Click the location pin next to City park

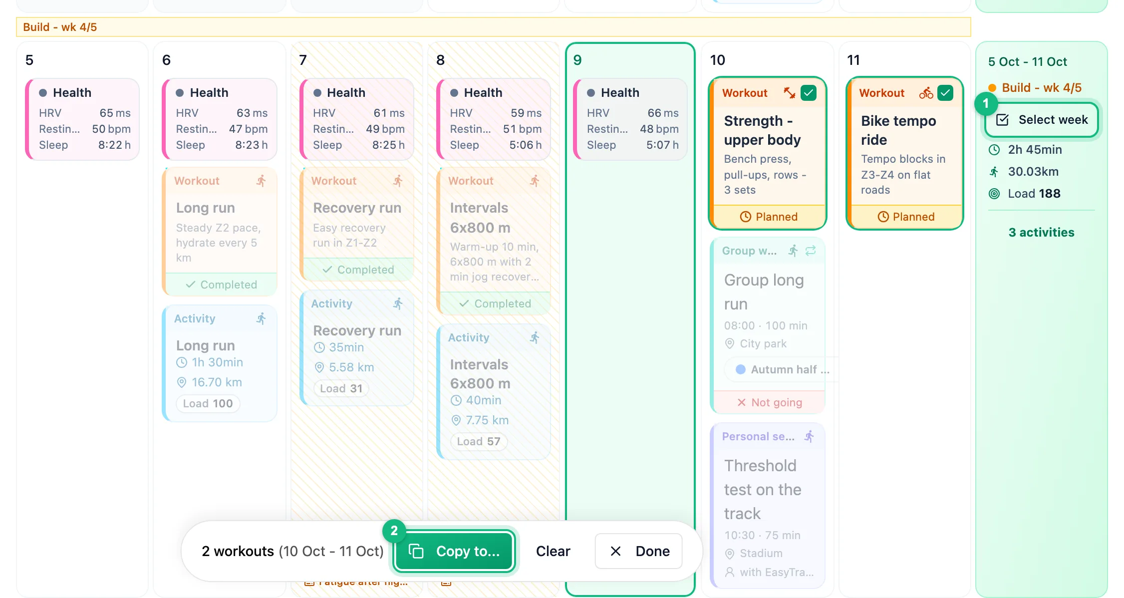point(730,343)
